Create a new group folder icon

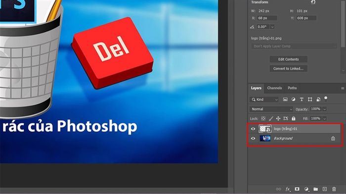click(315, 189)
